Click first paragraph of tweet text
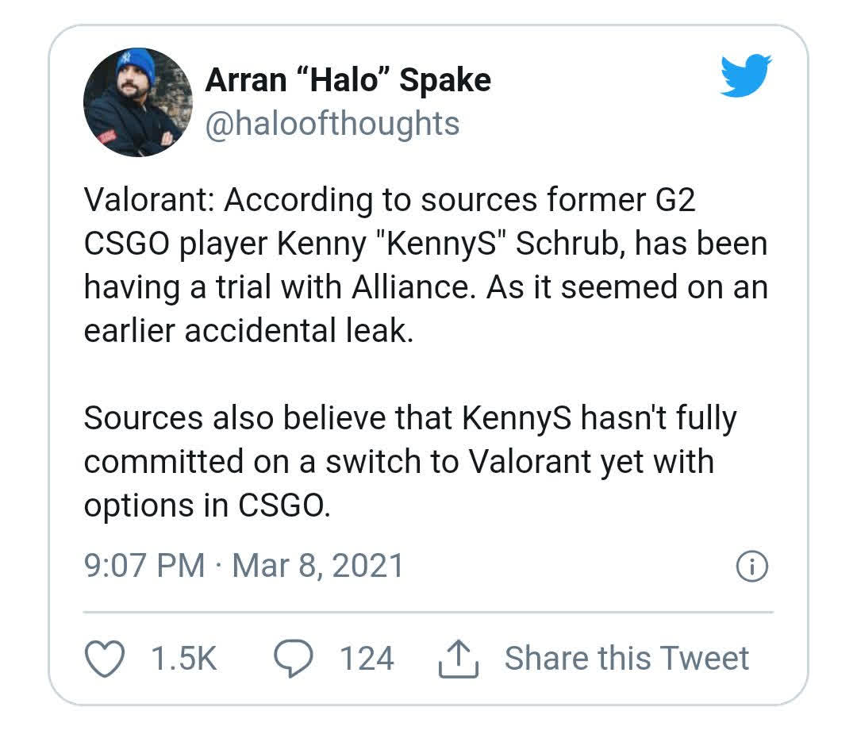The image size is (857, 738). point(426,265)
